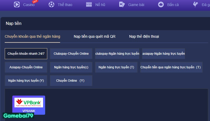The width and height of the screenshot is (210, 121).
Task: Switch to Nạp tiền qua quét mã QR tab
Action: [x=94, y=36]
